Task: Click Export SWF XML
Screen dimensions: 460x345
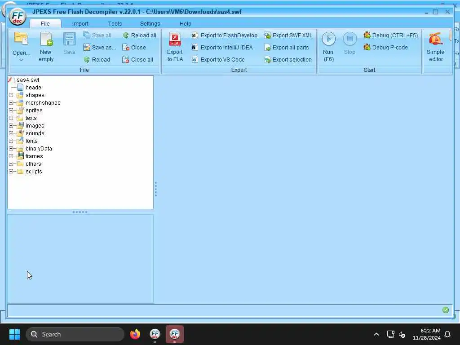Action: click(x=288, y=35)
